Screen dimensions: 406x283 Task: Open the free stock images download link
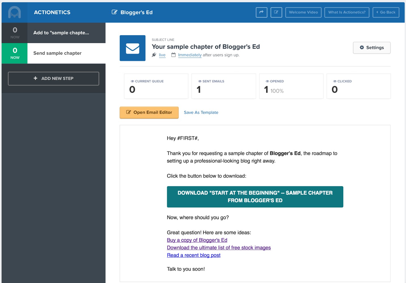click(x=219, y=248)
